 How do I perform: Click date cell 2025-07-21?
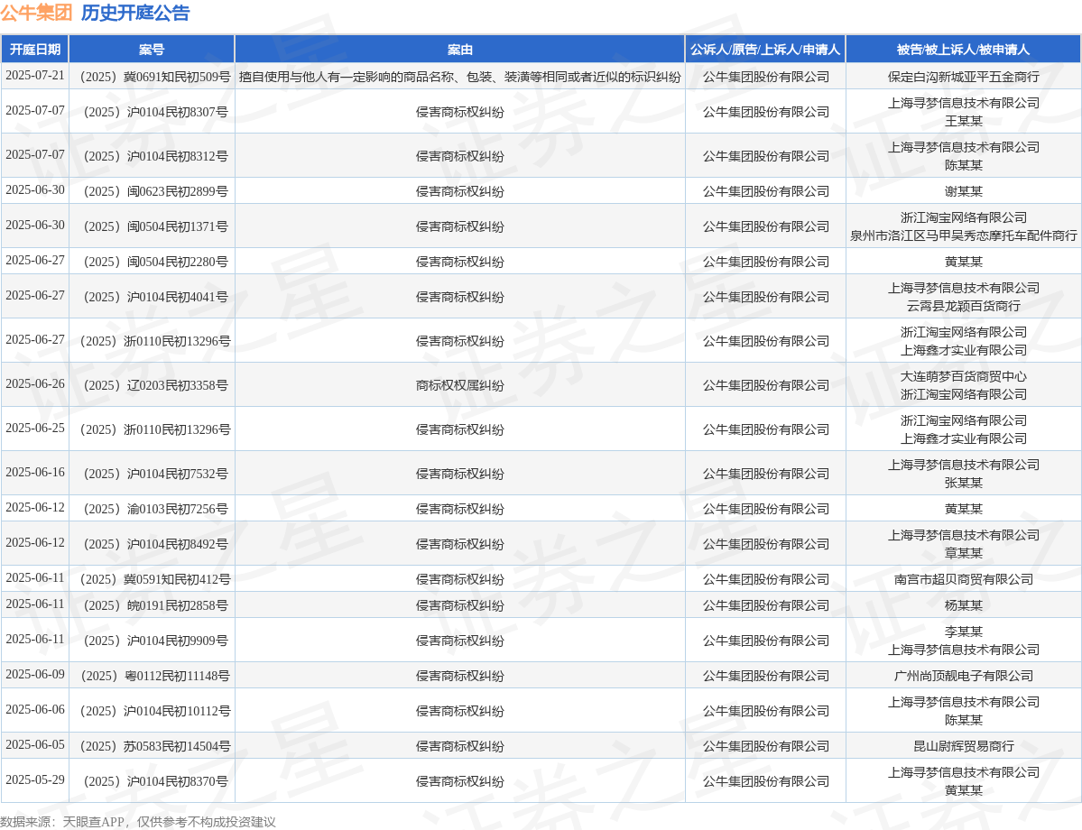pos(34,76)
